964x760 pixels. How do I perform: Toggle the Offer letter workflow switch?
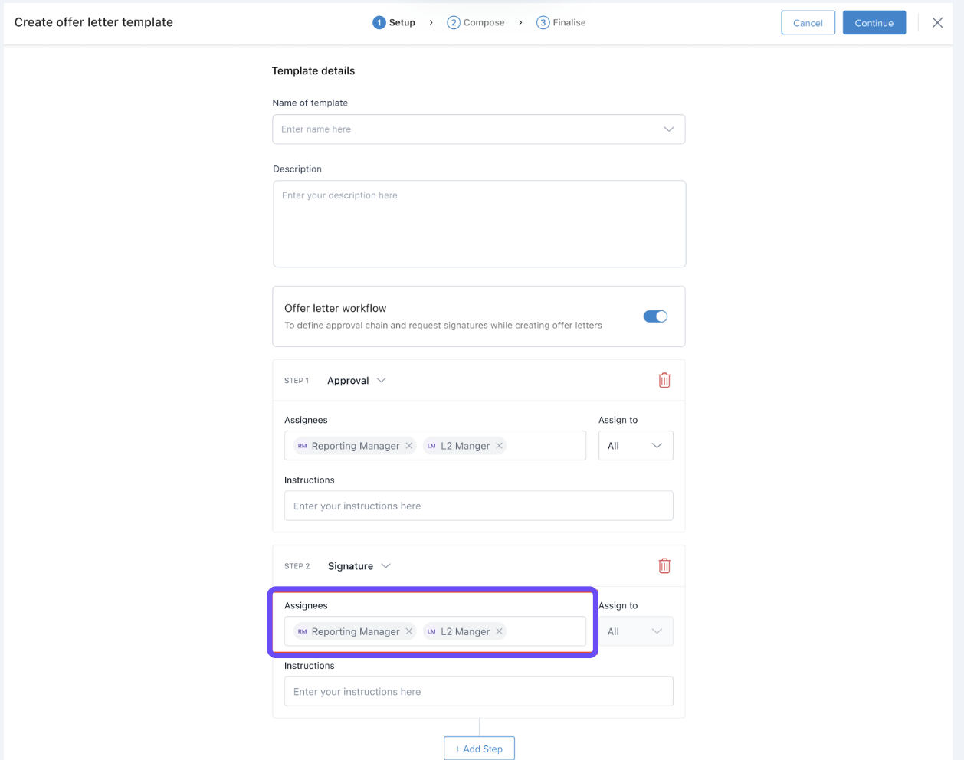point(655,316)
